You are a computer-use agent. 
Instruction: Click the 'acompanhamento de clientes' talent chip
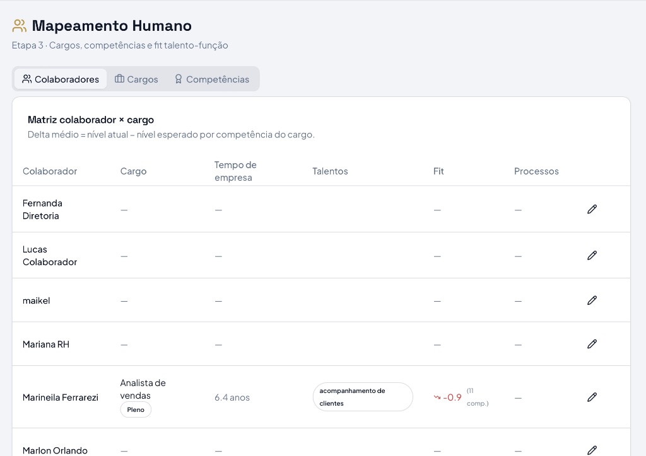click(363, 397)
